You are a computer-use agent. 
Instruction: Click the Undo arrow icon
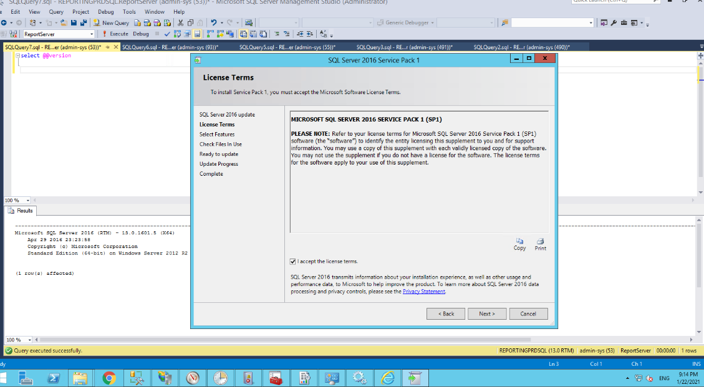[x=214, y=22]
